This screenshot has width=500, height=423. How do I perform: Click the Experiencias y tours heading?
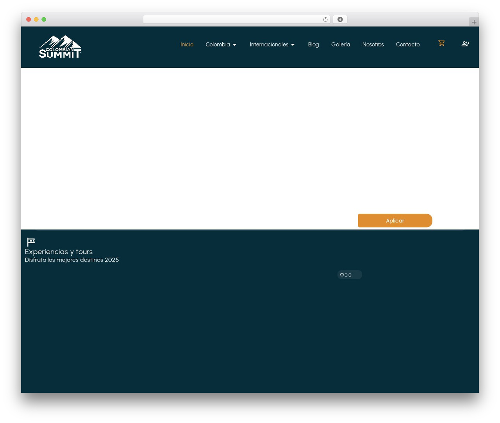tap(59, 252)
